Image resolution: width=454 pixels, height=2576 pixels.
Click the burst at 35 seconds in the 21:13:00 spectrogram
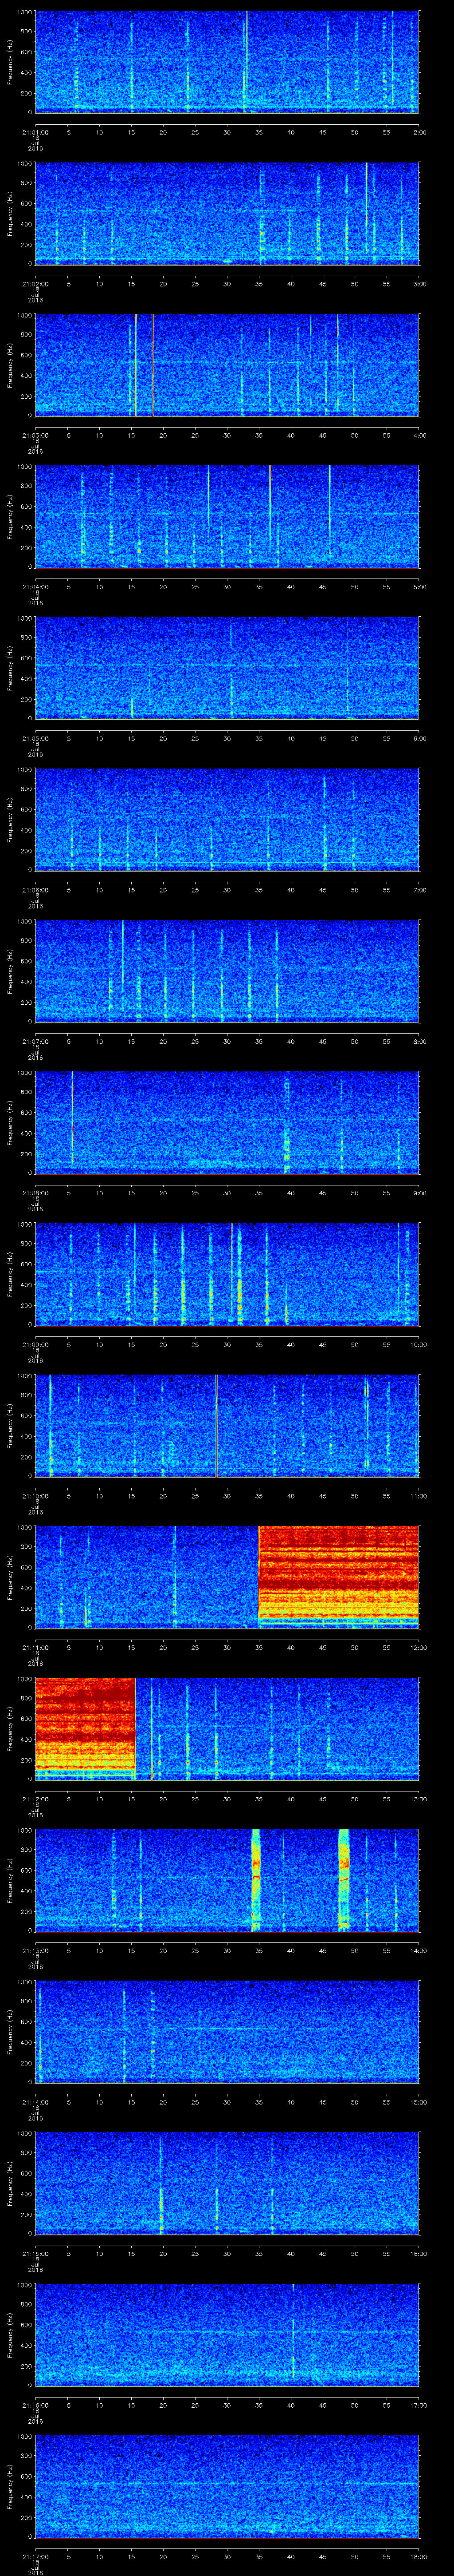(x=255, y=1880)
